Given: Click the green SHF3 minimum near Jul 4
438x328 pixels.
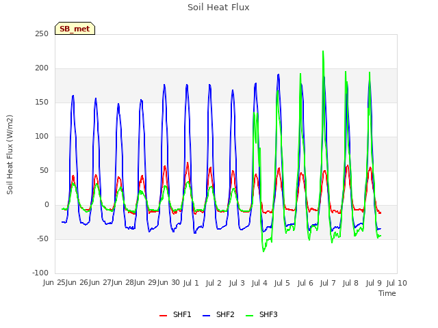Looking at the screenshot, I should (263, 251).
